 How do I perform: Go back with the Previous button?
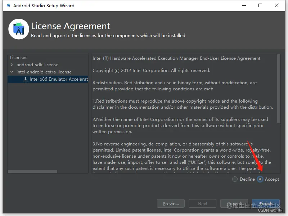click(171, 203)
